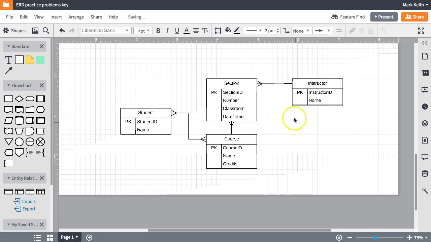The height and width of the screenshot is (242, 431).
Task: Open the Page 1 tab dropdown
Action: tap(69, 237)
